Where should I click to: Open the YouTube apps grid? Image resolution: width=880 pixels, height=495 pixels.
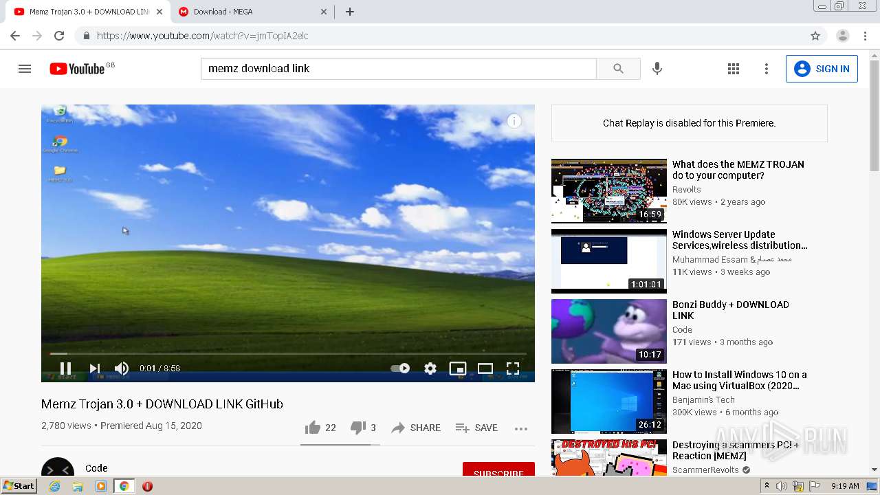pyautogui.click(x=734, y=69)
